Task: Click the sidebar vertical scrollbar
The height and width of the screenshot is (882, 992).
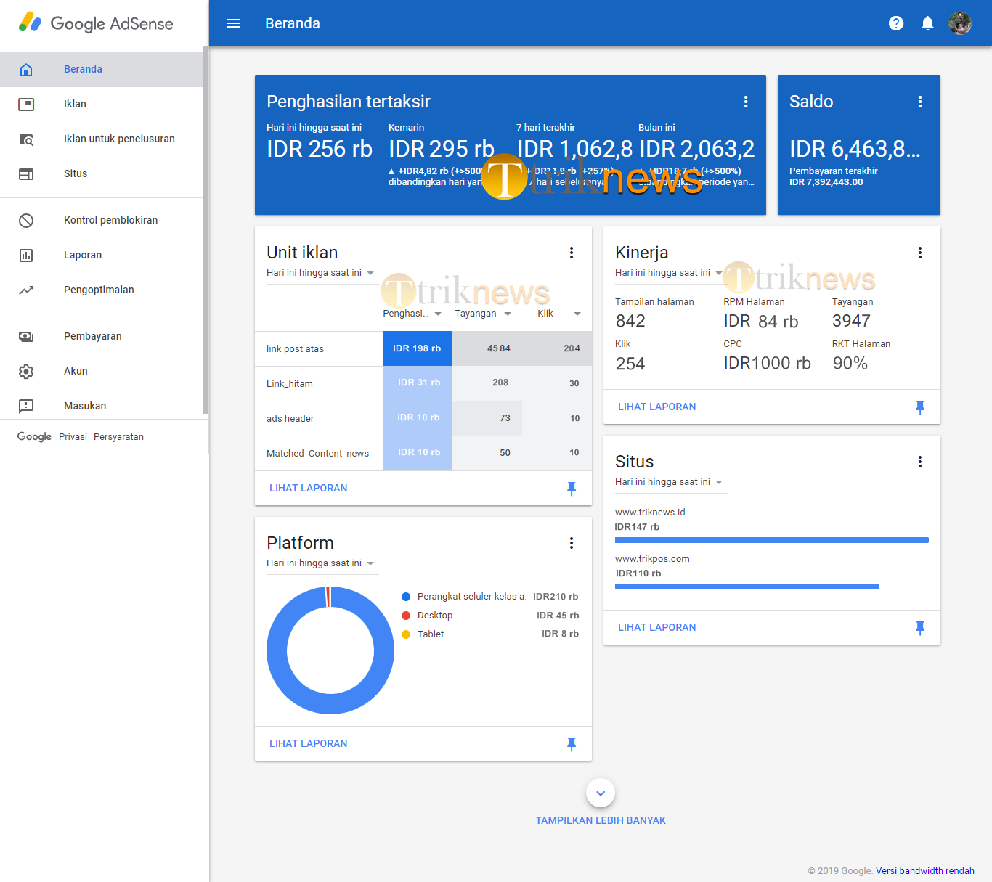Action: pyautogui.click(x=206, y=231)
